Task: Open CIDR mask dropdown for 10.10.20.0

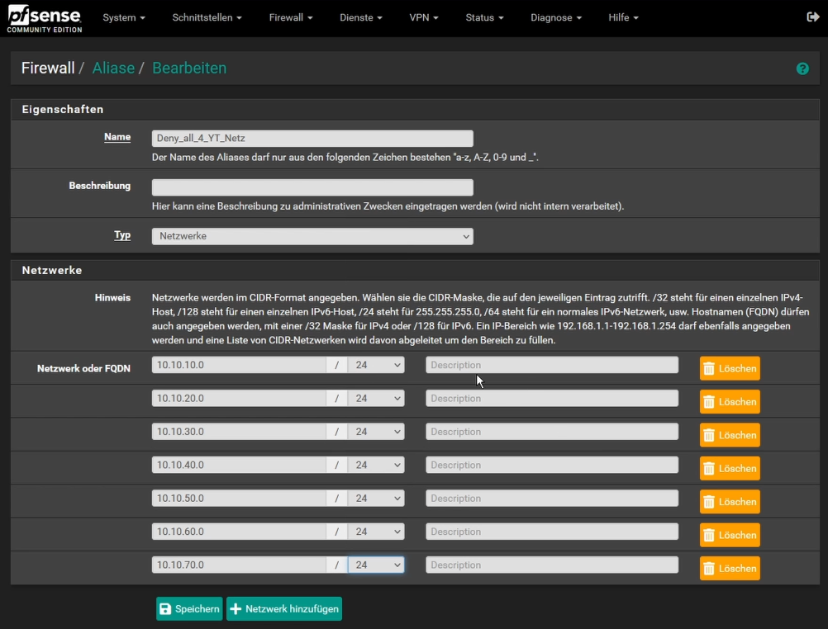Action: tap(376, 399)
